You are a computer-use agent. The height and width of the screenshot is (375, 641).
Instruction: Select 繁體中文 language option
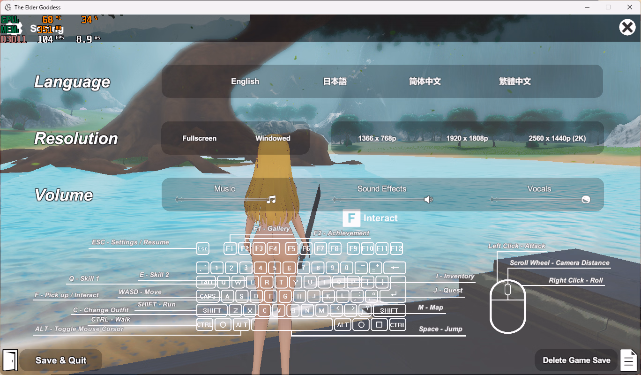[x=515, y=81]
